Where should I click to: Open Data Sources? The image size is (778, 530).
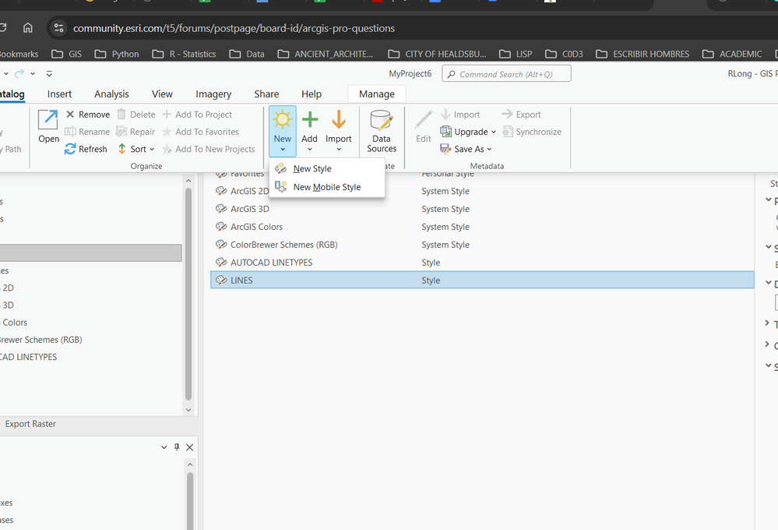382,132
